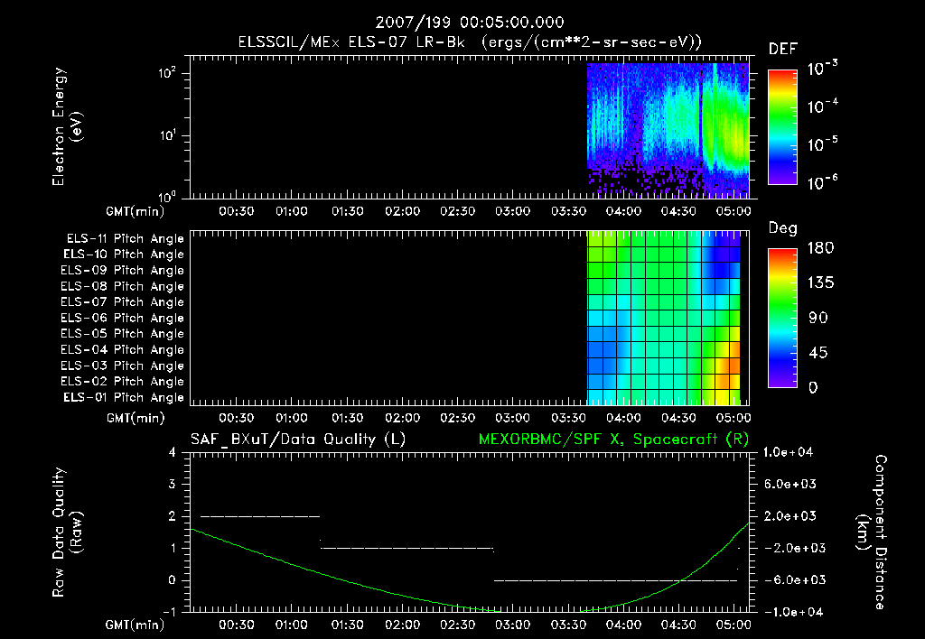Select the ELS-03 Pitch Angle row label
Screen dimensions: 925x639
point(122,366)
